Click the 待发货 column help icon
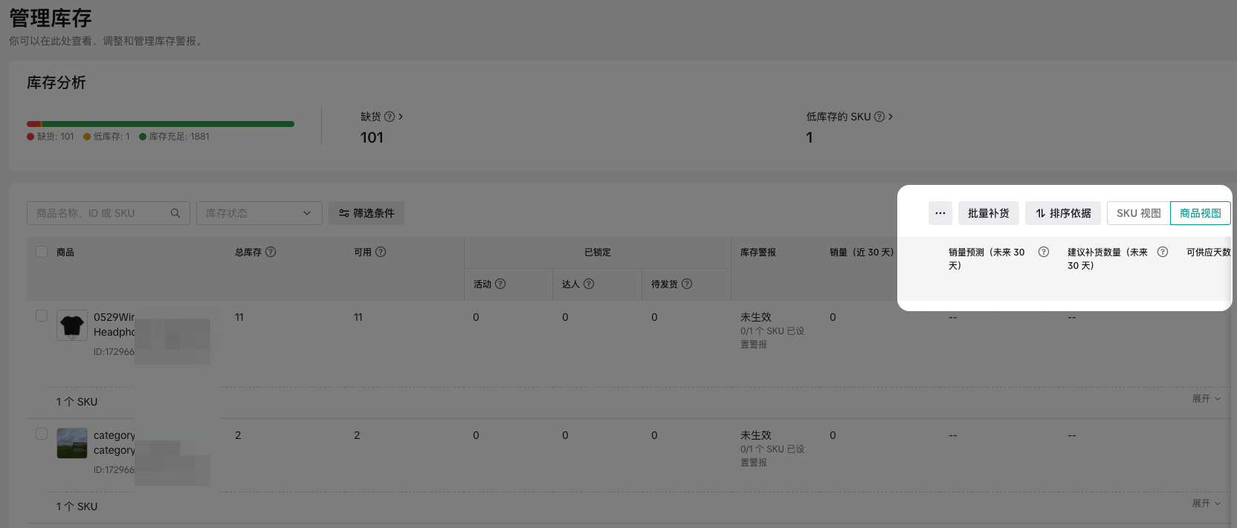Image resolution: width=1237 pixels, height=528 pixels. tap(687, 284)
